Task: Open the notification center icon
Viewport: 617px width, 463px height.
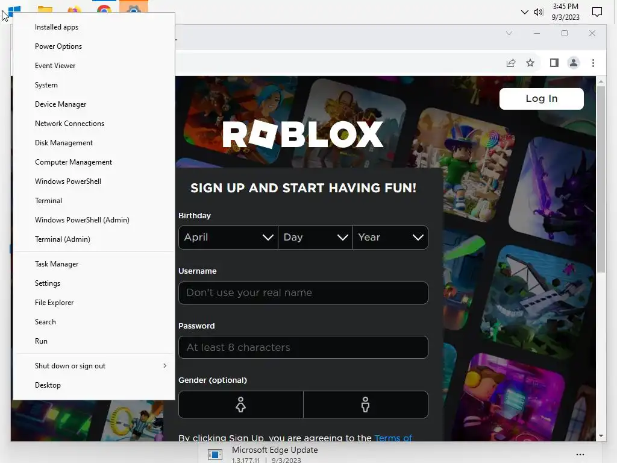Action: point(597,12)
